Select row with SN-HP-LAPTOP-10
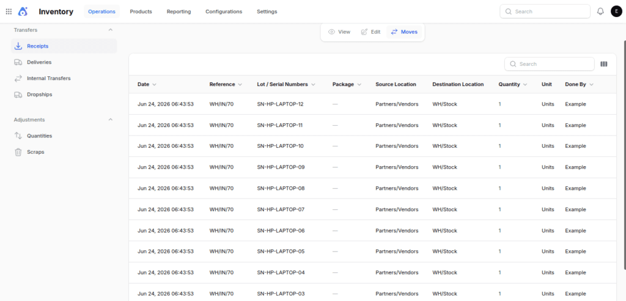The height and width of the screenshot is (301, 626). click(372, 147)
